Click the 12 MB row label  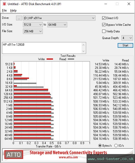pos(8,120)
